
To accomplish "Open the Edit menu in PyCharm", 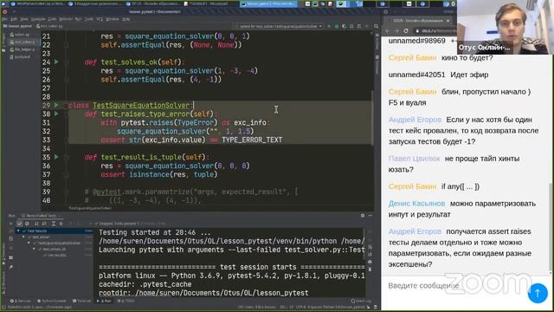I will 14,19.
